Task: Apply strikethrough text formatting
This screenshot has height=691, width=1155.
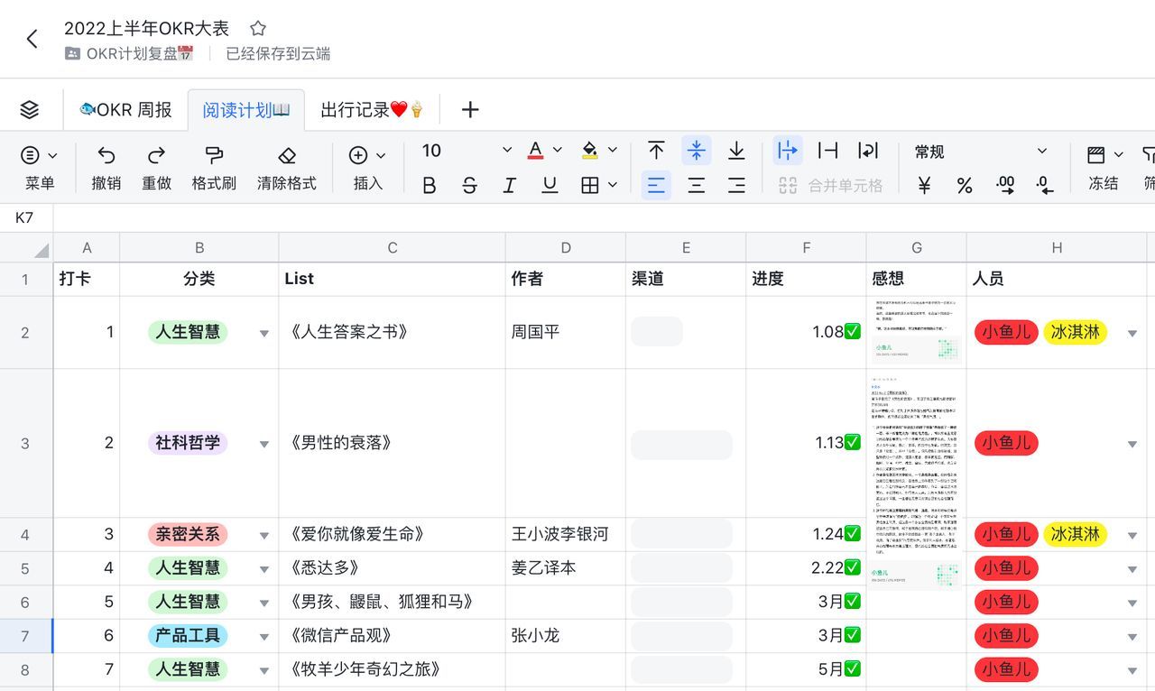Action: tap(469, 186)
